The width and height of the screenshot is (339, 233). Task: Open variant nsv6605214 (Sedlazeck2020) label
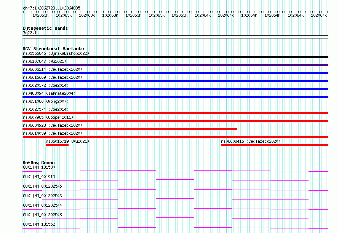point(53,69)
